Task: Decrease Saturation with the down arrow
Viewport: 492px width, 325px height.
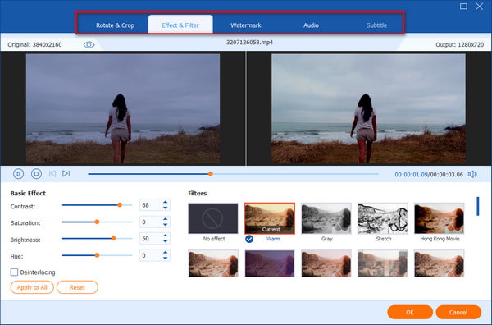Action: pyautogui.click(x=165, y=225)
